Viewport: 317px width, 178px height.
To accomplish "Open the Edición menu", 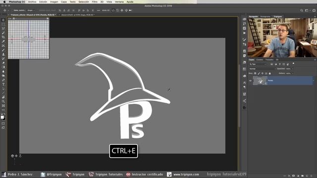I will pyautogui.click(x=43, y=2).
